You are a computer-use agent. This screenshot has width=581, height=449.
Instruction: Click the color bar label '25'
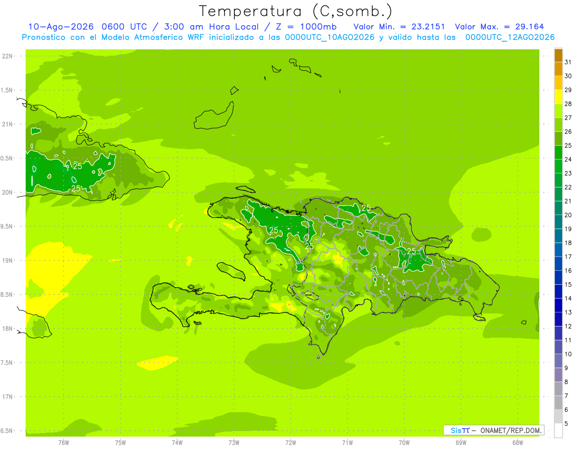click(568, 145)
